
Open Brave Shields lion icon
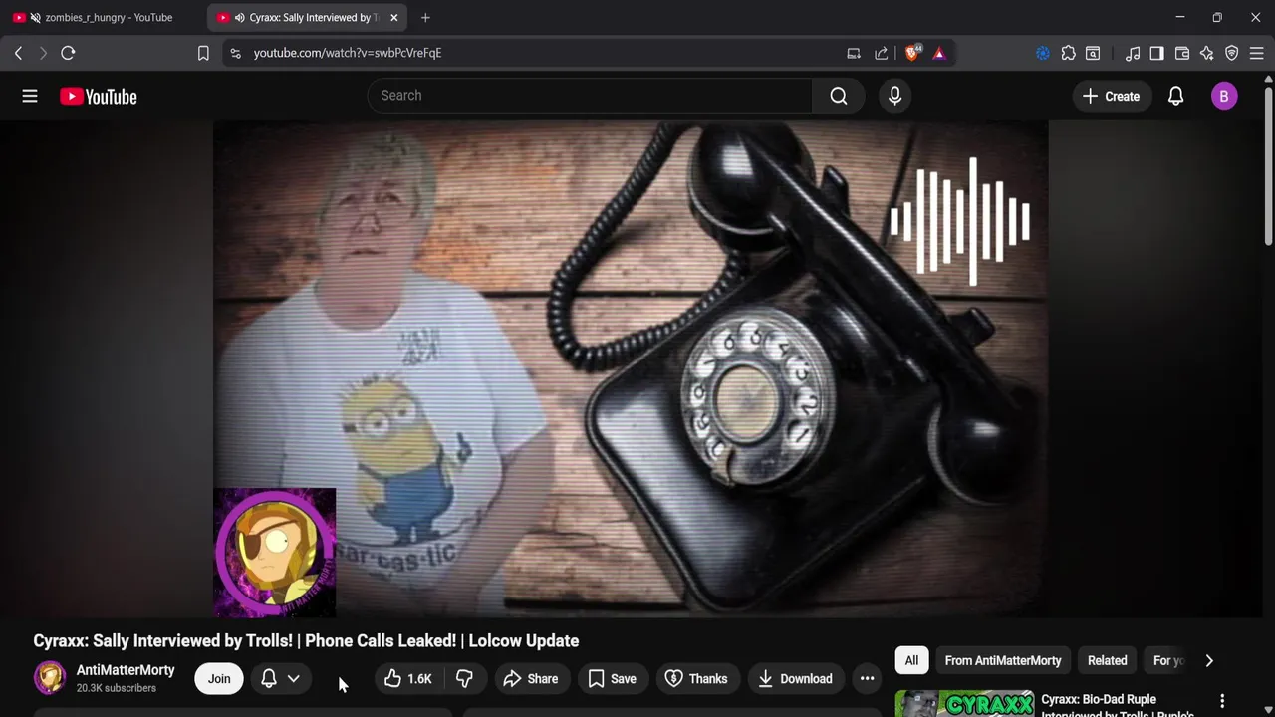click(912, 53)
